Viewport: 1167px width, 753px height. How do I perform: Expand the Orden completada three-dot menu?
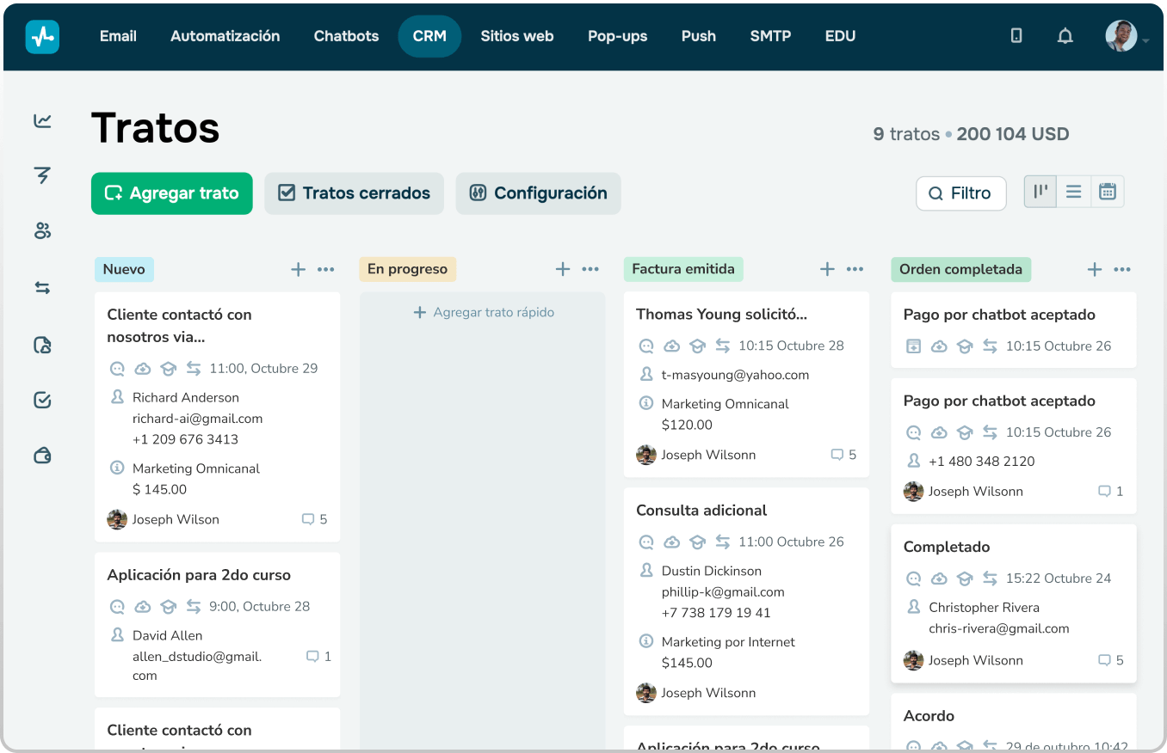click(1122, 269)
